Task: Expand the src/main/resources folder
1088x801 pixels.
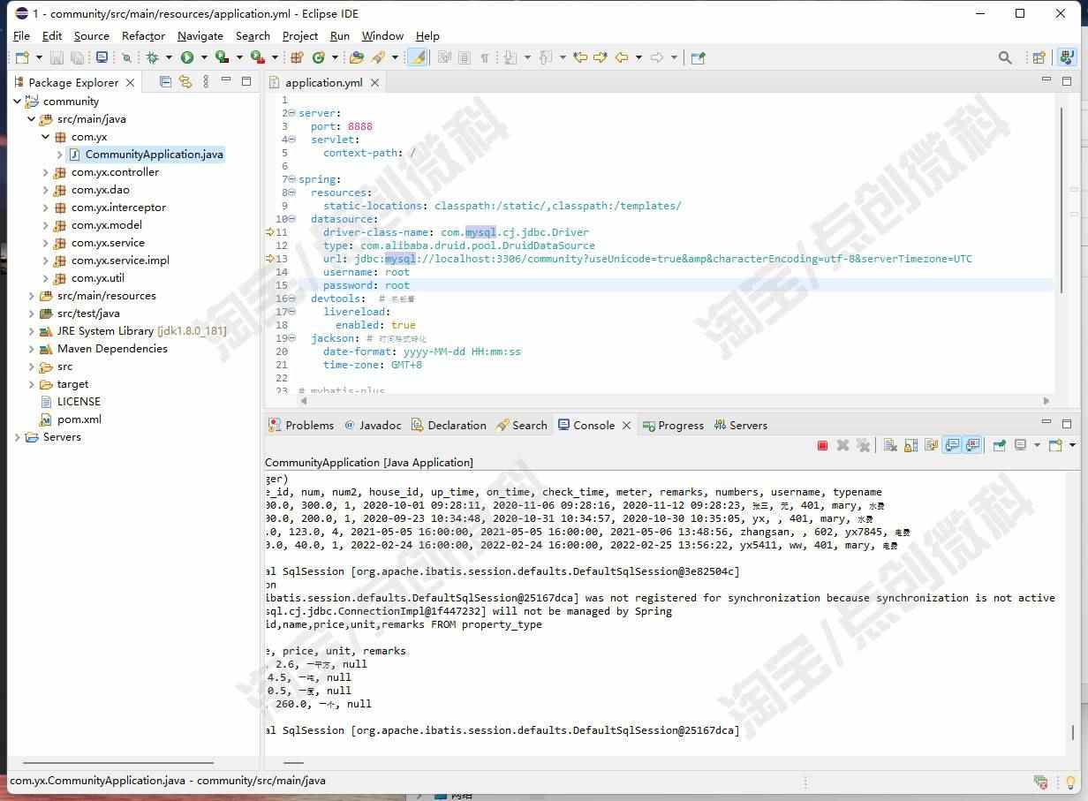Action: click(31, 296)
